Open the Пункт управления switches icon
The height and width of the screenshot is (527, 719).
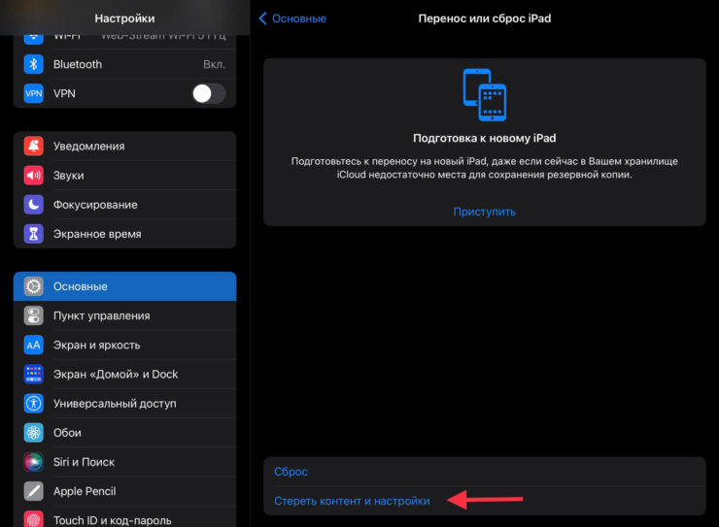click(33, 316)
